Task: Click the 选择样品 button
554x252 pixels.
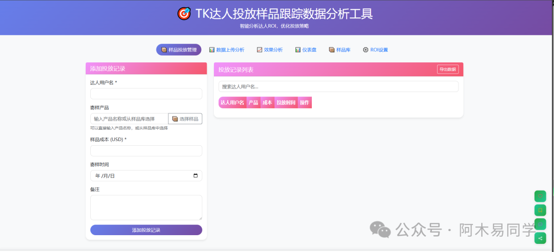Action: tap(185, 119)
